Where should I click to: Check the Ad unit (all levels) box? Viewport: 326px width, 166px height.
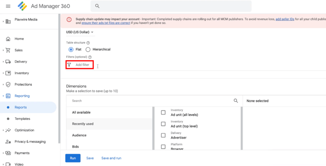click(163, 113)
